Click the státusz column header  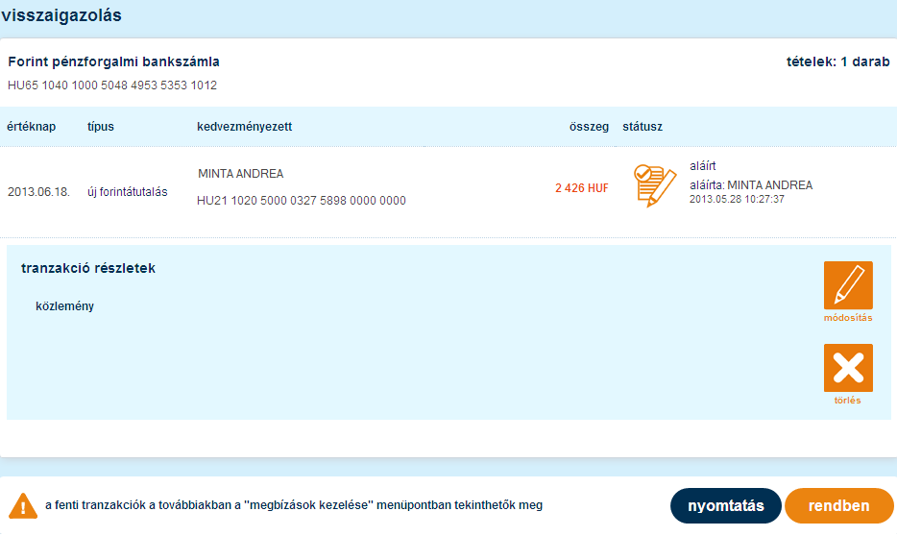tap(642, 127)
